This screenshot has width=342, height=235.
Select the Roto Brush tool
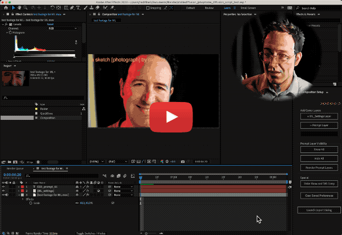pos(105,8)
